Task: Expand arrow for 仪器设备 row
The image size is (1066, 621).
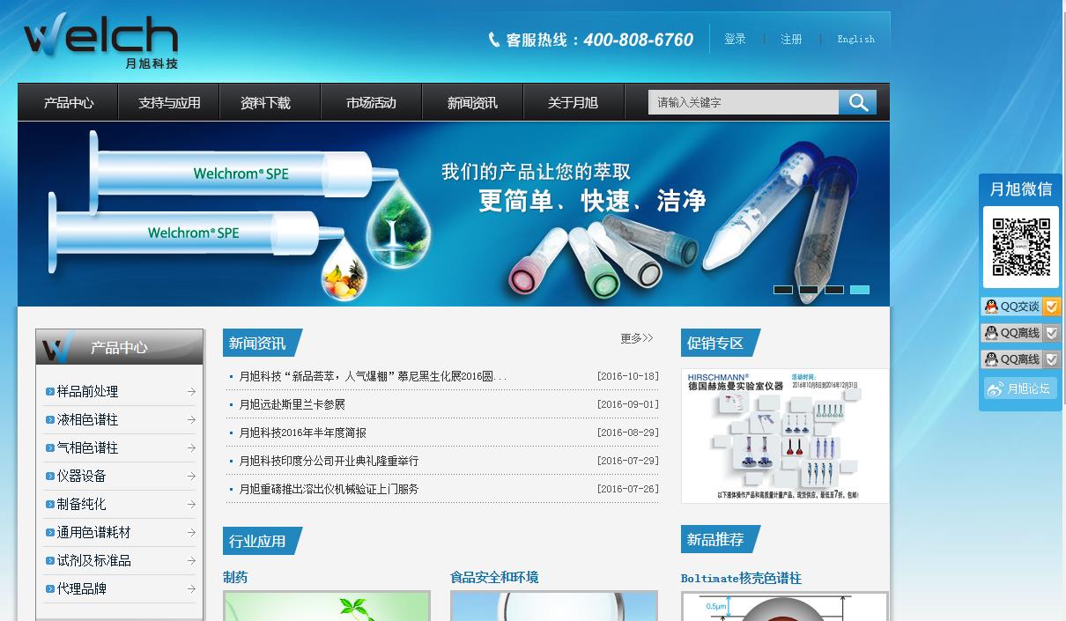Action: pos(191,476)
